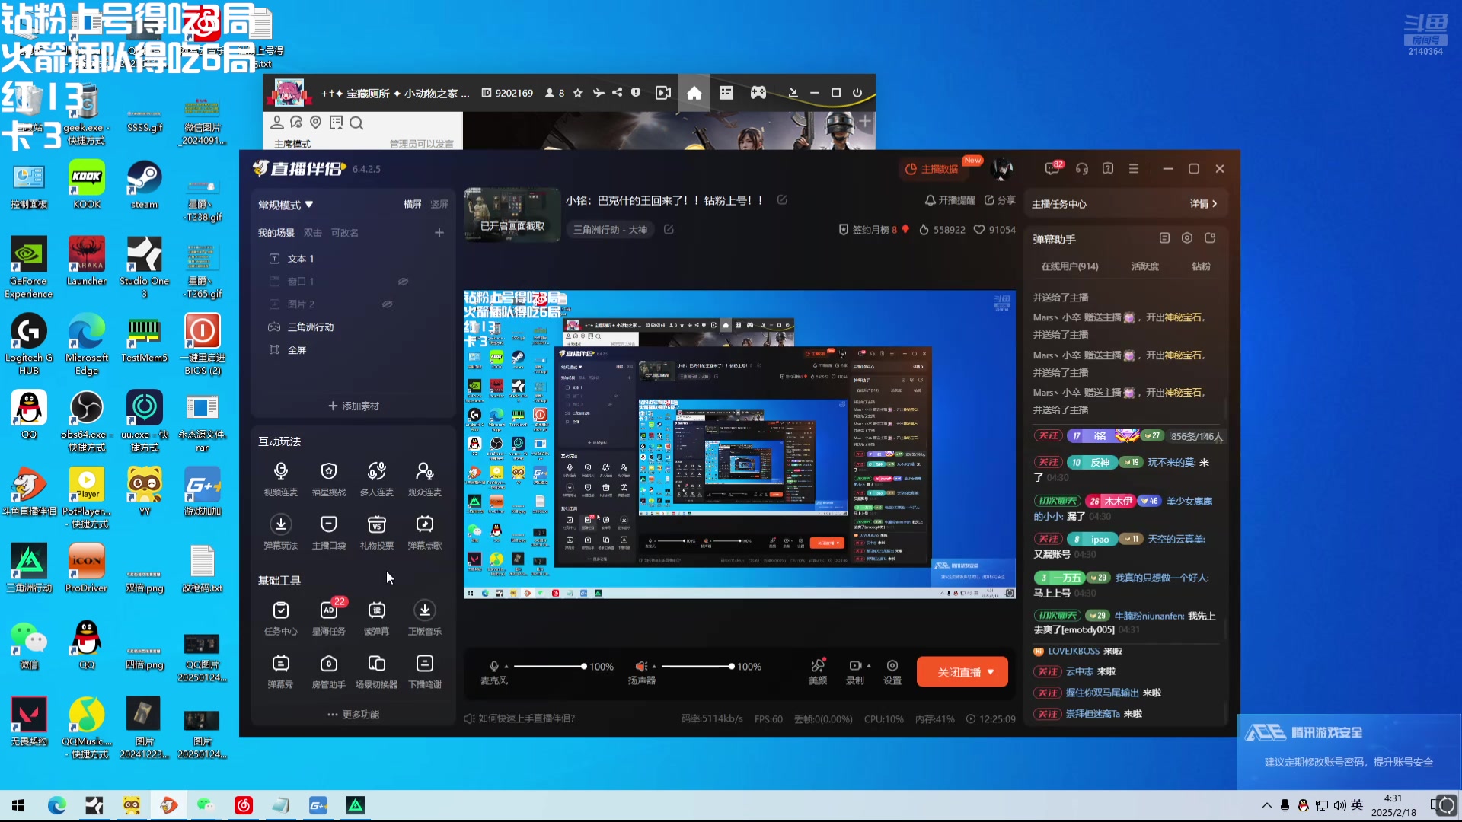This screenshot has height=822, width=1462.
Task: Launch 礼物投票 gift voting
Action: pyautogui.click(x=377, y=533)
